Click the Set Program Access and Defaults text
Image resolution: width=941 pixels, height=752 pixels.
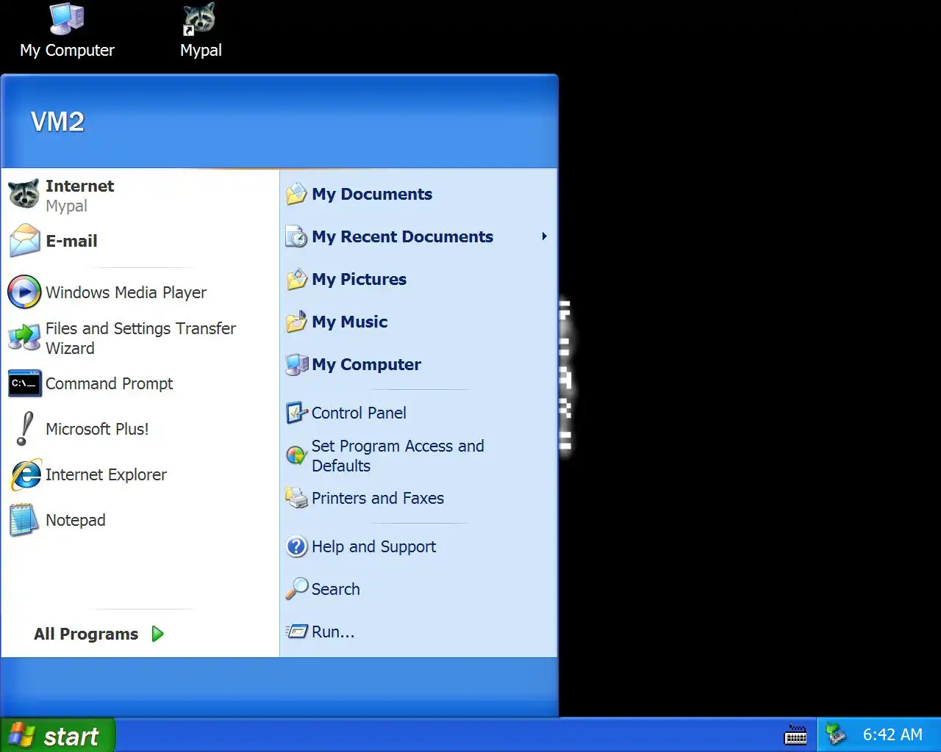[x=398, y=455]
